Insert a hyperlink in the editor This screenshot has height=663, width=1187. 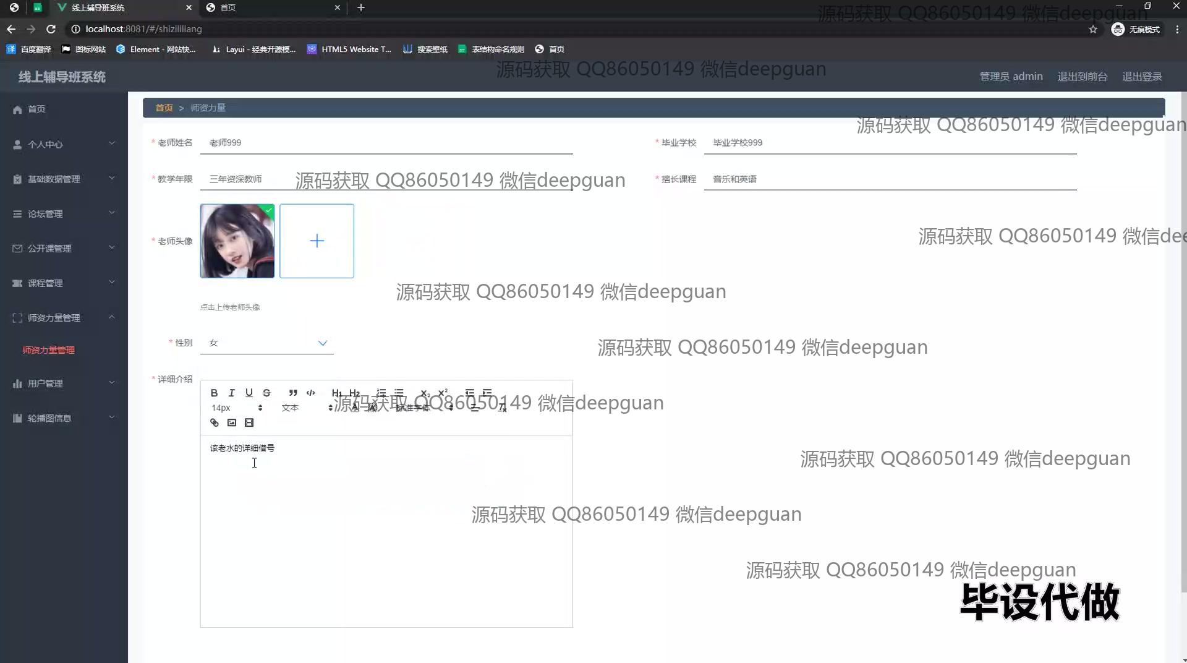(x=215, y=423)
